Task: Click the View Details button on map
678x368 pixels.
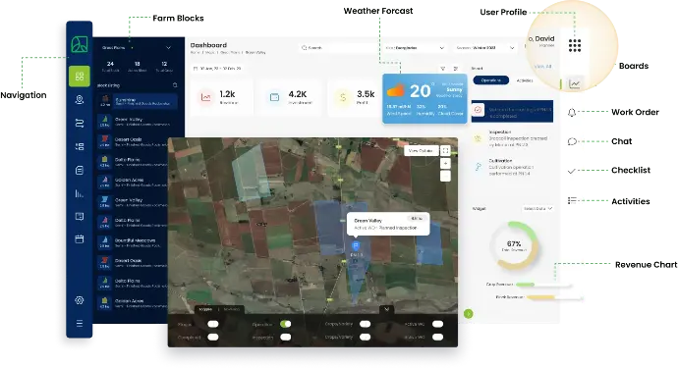Action: point(421,151)
